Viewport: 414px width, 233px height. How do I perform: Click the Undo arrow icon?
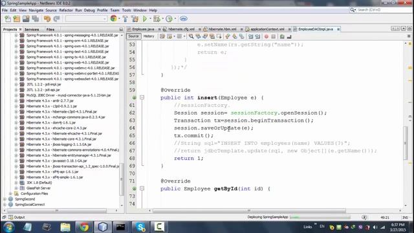(x=47, y=19)
